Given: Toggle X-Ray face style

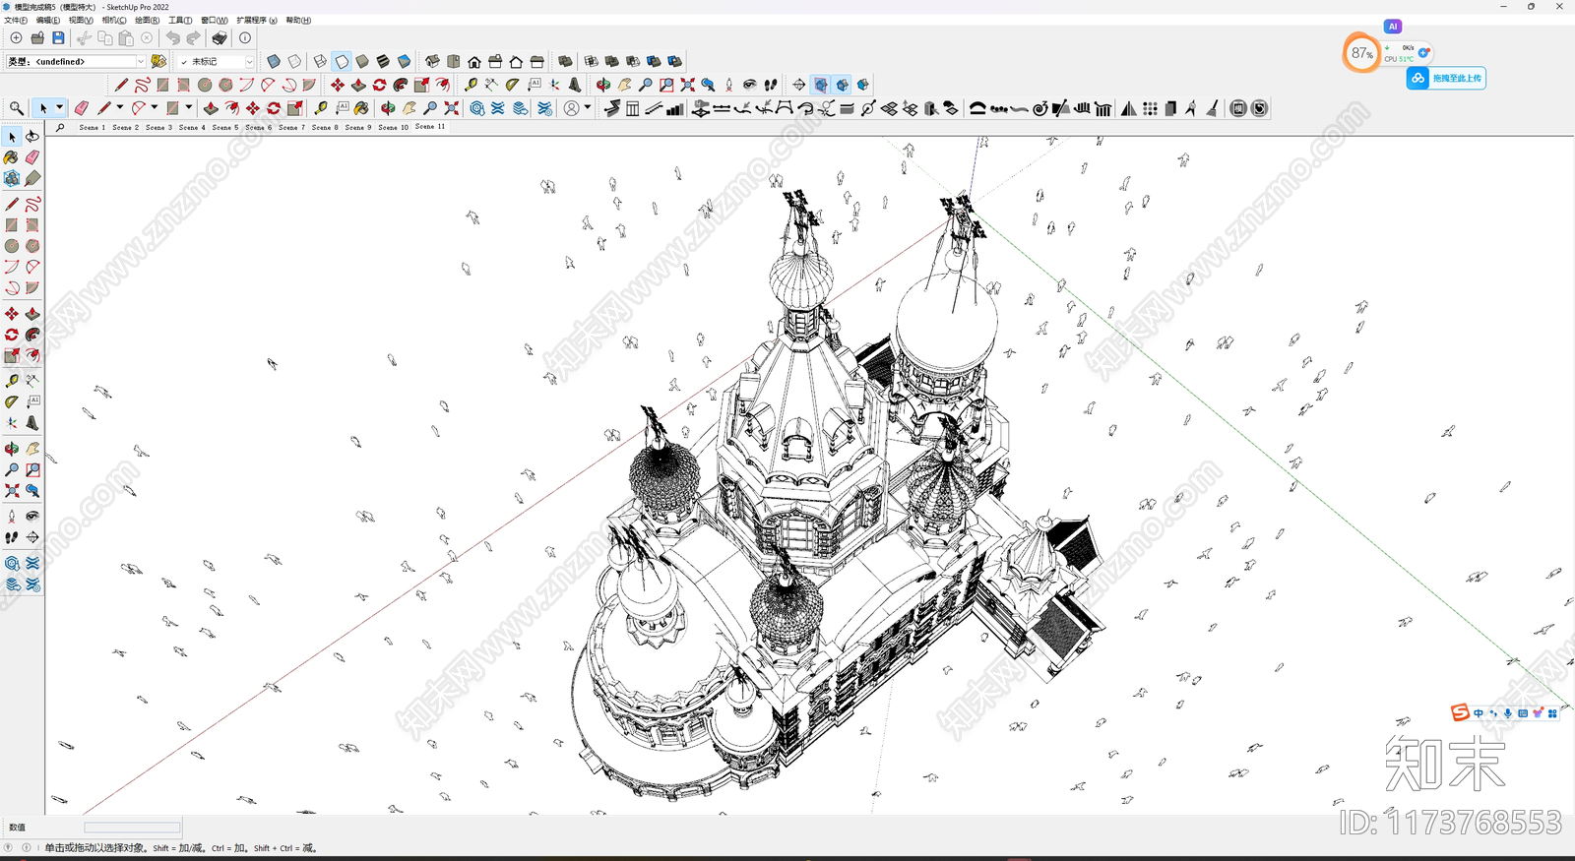Looking at the screenshot, I should [274, 61].
